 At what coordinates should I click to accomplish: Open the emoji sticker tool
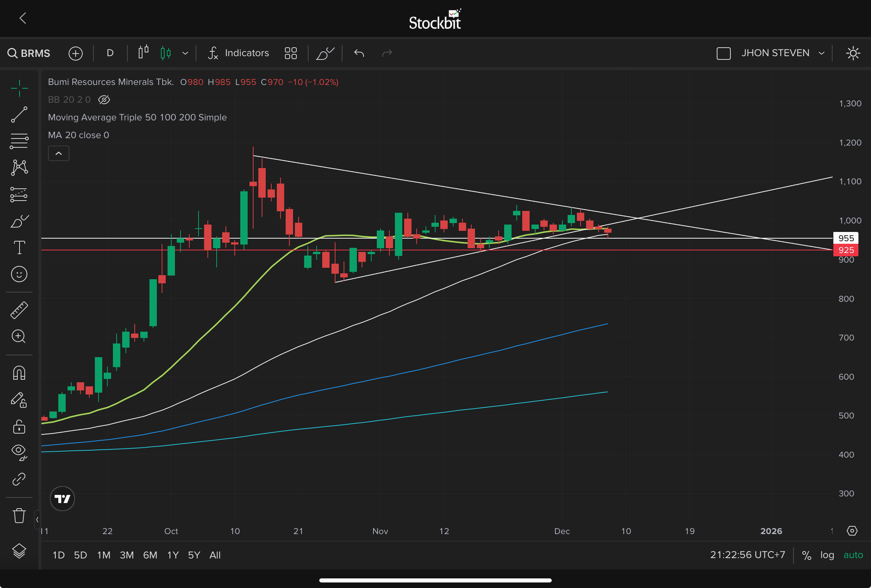click(x=19, y=274)
